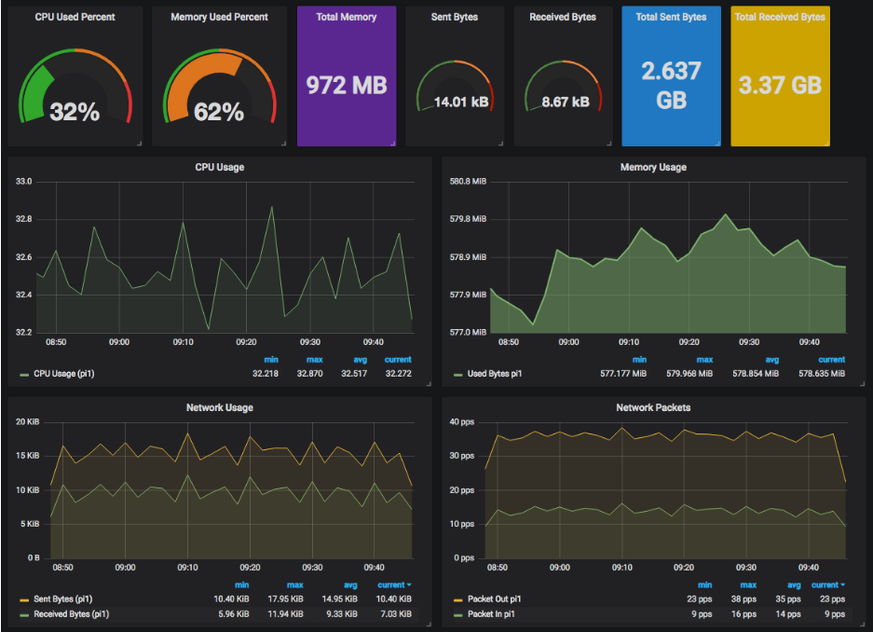The width and height of the screenshot is (873, 632).
Task: Open the Memory Usage panel menu
Action: pyautogui.click(x=655, y=167)
